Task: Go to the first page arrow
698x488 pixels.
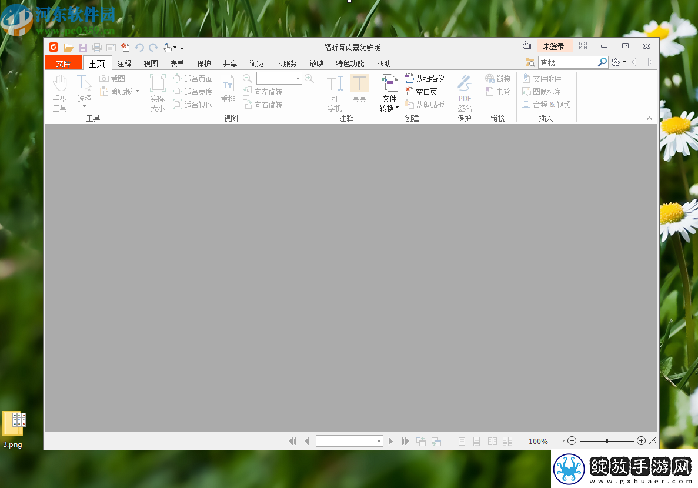Action: pos(292,441)
